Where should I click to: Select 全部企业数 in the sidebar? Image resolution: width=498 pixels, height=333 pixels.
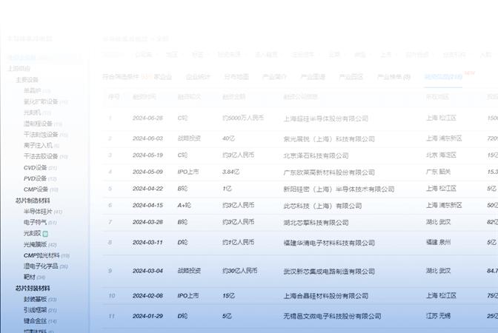22,57
